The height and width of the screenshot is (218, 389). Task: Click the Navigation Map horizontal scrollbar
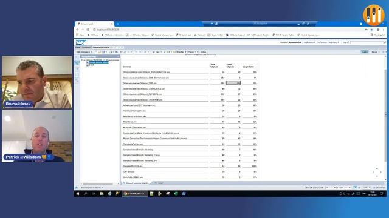98,183
